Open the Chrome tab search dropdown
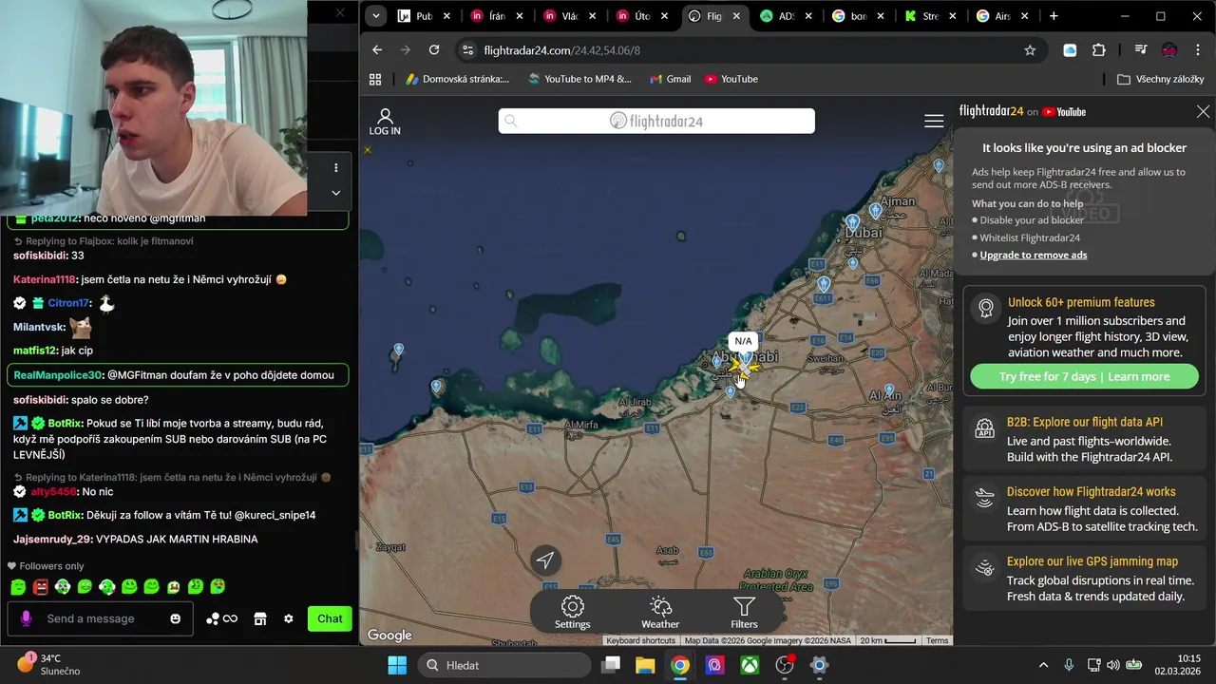Image resolution: width=1216 pixels, height=684 pixels. (x=376, y=16)
